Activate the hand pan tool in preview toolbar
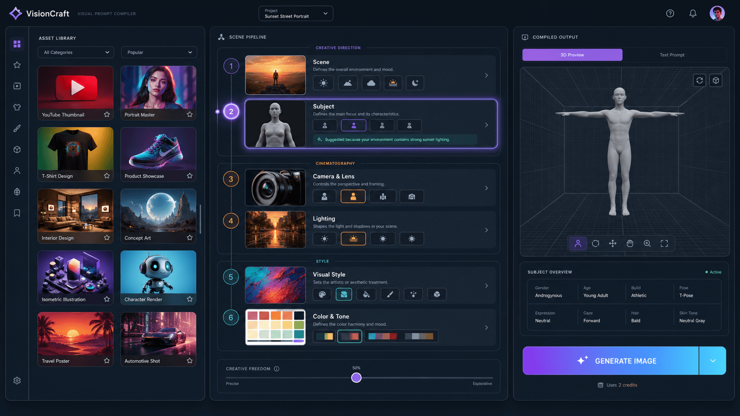Viewport: 740px width, 416px height. point(630,243)
